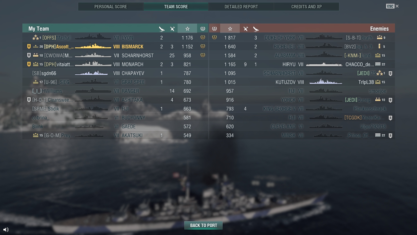Image resolution: width=417 pixels, height=235 pixels.
Task: Click Duke of York's achievement medal icon
Action: (x=214, y=37)
